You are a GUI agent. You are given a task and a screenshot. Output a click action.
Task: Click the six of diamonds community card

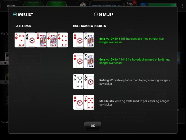coord(63,40)
